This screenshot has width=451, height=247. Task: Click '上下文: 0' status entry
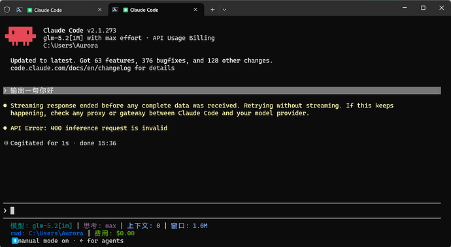click(x=144, y=225)
